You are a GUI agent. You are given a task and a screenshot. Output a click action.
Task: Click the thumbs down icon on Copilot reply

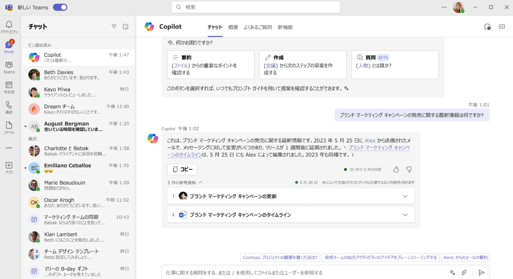pyautogui.click(x=409, y=169)
